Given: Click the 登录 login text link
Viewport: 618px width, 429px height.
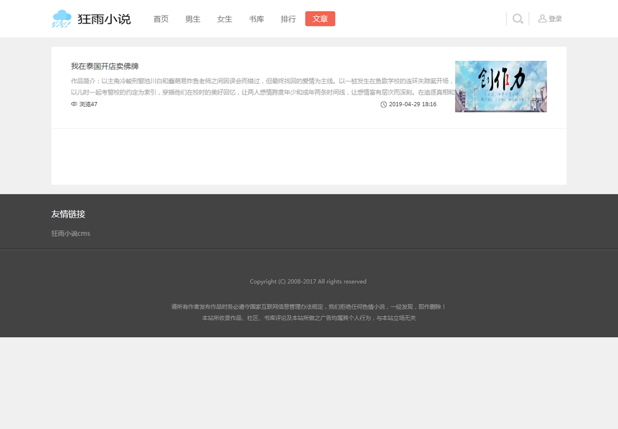Looking at the screenshot, I should [x=555, y=19].
